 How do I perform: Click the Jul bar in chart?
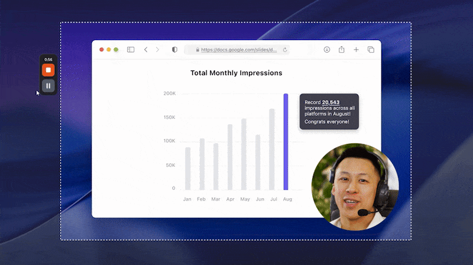tap(272, 149)
